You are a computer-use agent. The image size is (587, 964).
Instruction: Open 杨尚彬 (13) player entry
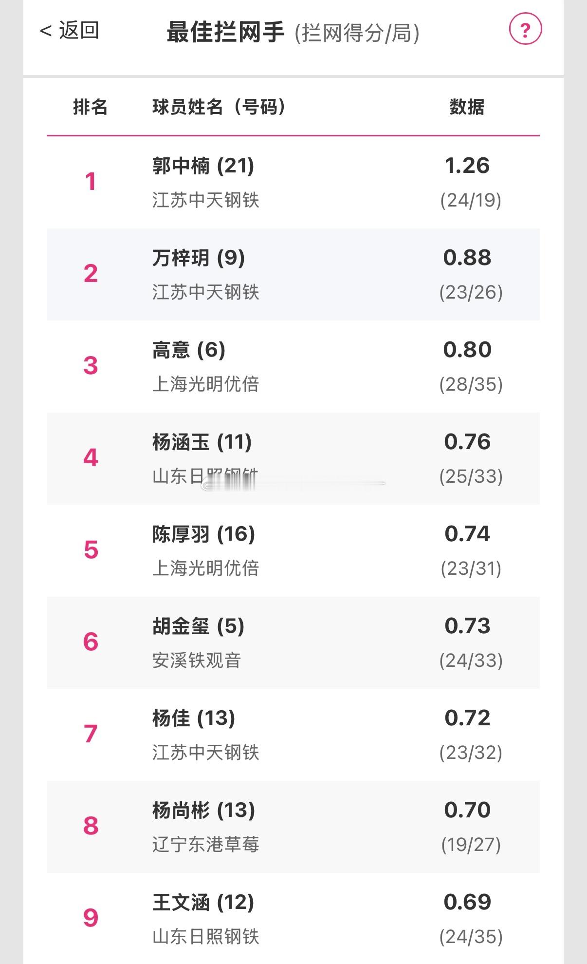click(x=203, y=811)
